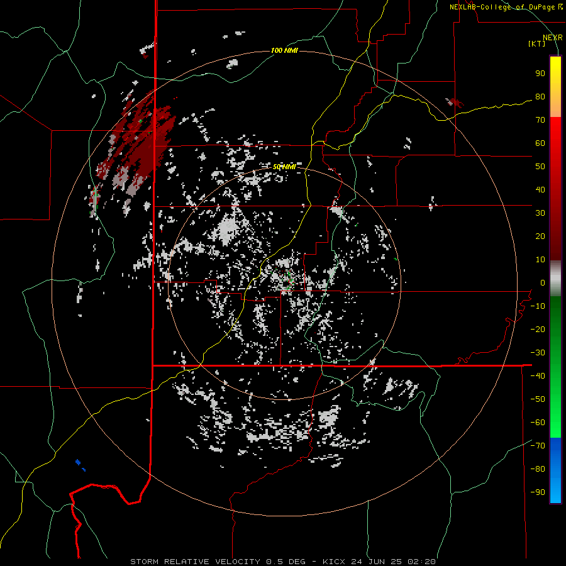Viewport: 566px width, 566px height.
Task: Click the positive 40 value on the velocity scale
Action: tap(540, 190)
